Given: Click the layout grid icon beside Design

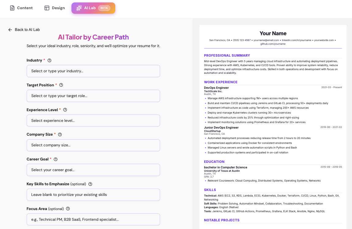Looking at the screenshot, I should pos(46,8).
